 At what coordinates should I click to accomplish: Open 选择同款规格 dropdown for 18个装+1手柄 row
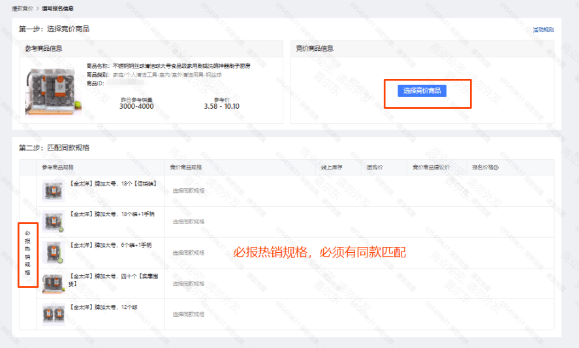[189, 222]
